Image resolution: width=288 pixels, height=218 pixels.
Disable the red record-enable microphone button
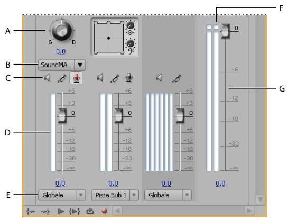77,78
